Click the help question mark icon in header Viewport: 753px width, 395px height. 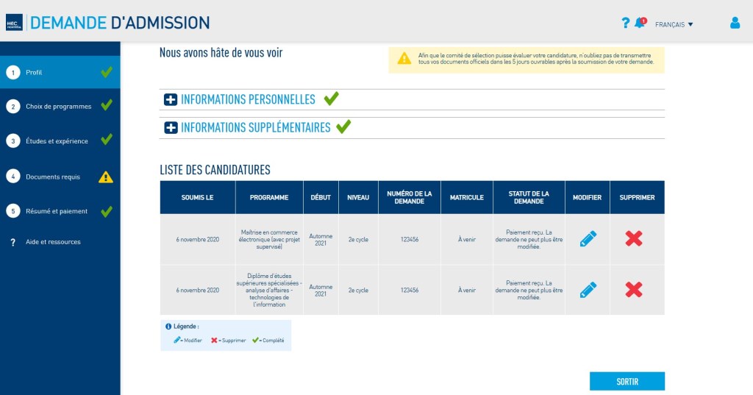(625, 23)
